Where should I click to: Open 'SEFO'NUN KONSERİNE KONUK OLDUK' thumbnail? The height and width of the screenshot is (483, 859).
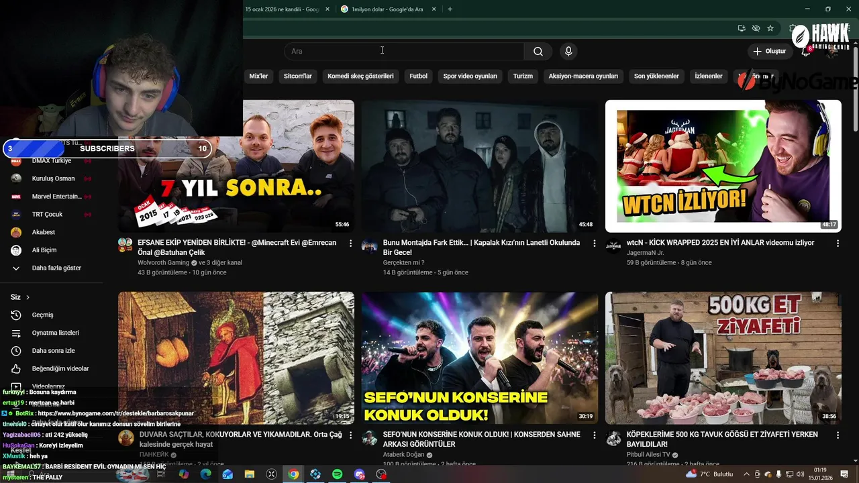[479, 358]
